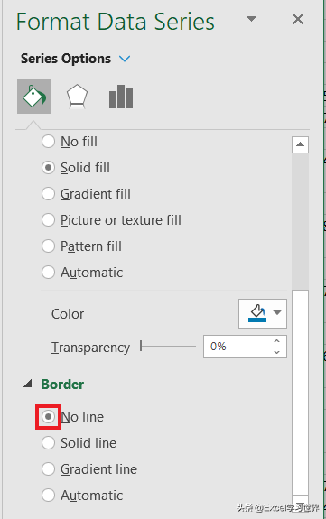Choose the Gradient line option

click(x=89, y=469)
